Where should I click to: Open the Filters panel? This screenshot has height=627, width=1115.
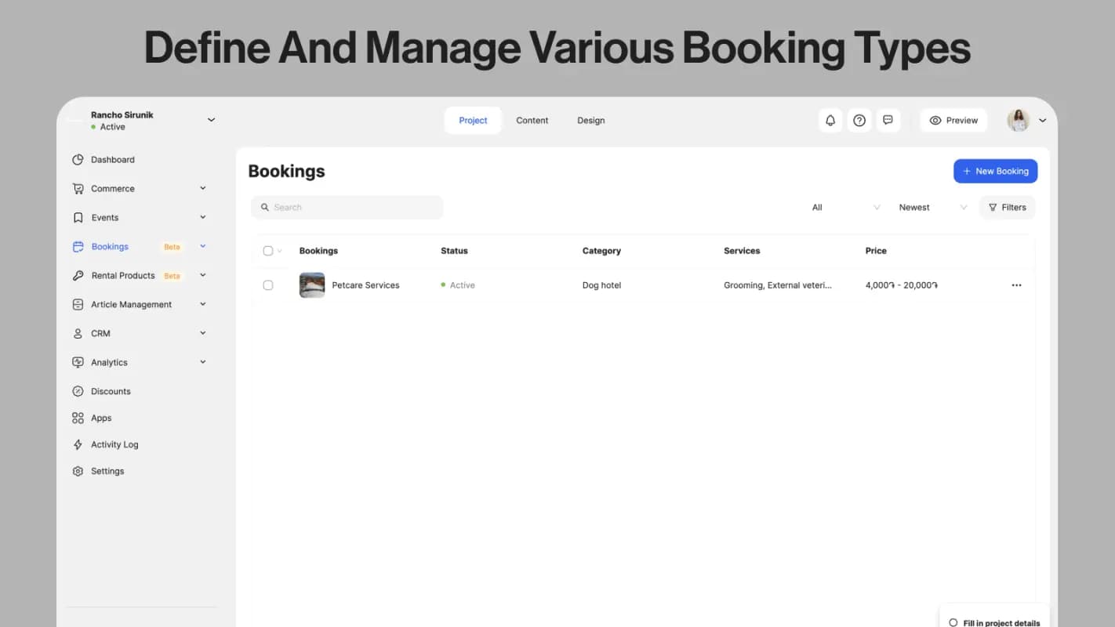[1007, 207]
